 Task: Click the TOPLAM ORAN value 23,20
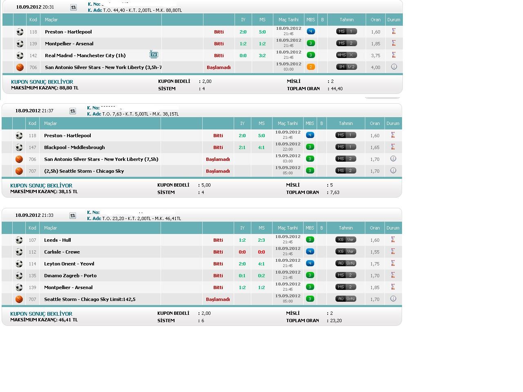pyautogui.click(x=336, y=321)
